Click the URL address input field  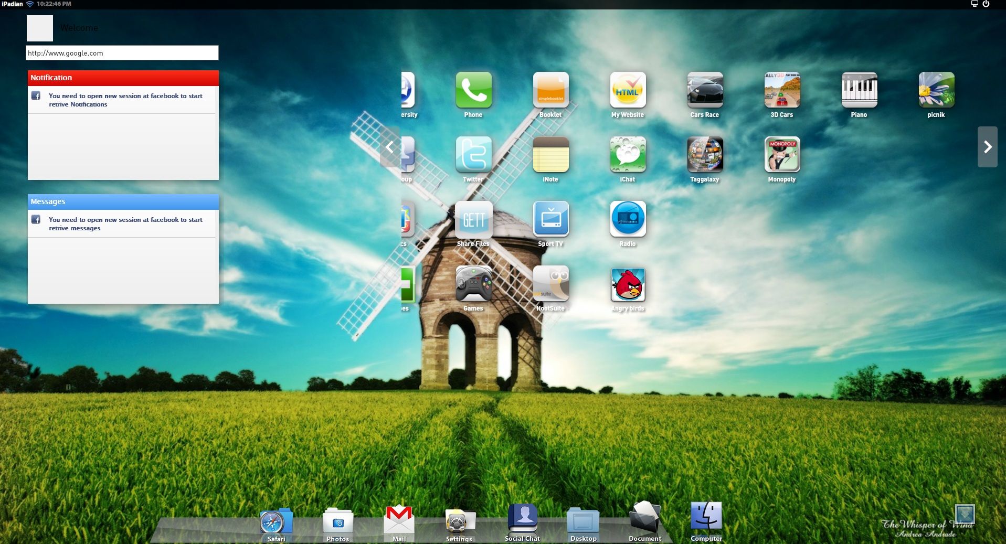click(x=122, y=53)
